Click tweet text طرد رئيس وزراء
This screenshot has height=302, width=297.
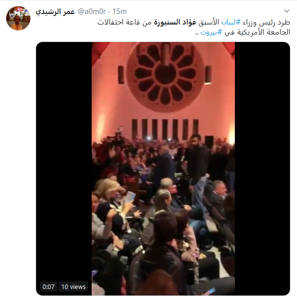266,22
